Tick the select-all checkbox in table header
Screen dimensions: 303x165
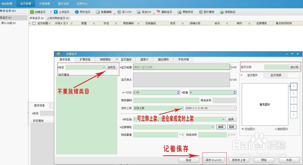click(34, 23)
